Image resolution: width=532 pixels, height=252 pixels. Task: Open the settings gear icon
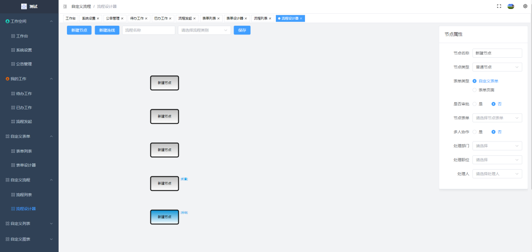click(x=525, y=6)
